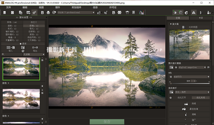Click the film strip frame icon
The width and height of the screenshot is (214, 125).
tap(120, 13)
